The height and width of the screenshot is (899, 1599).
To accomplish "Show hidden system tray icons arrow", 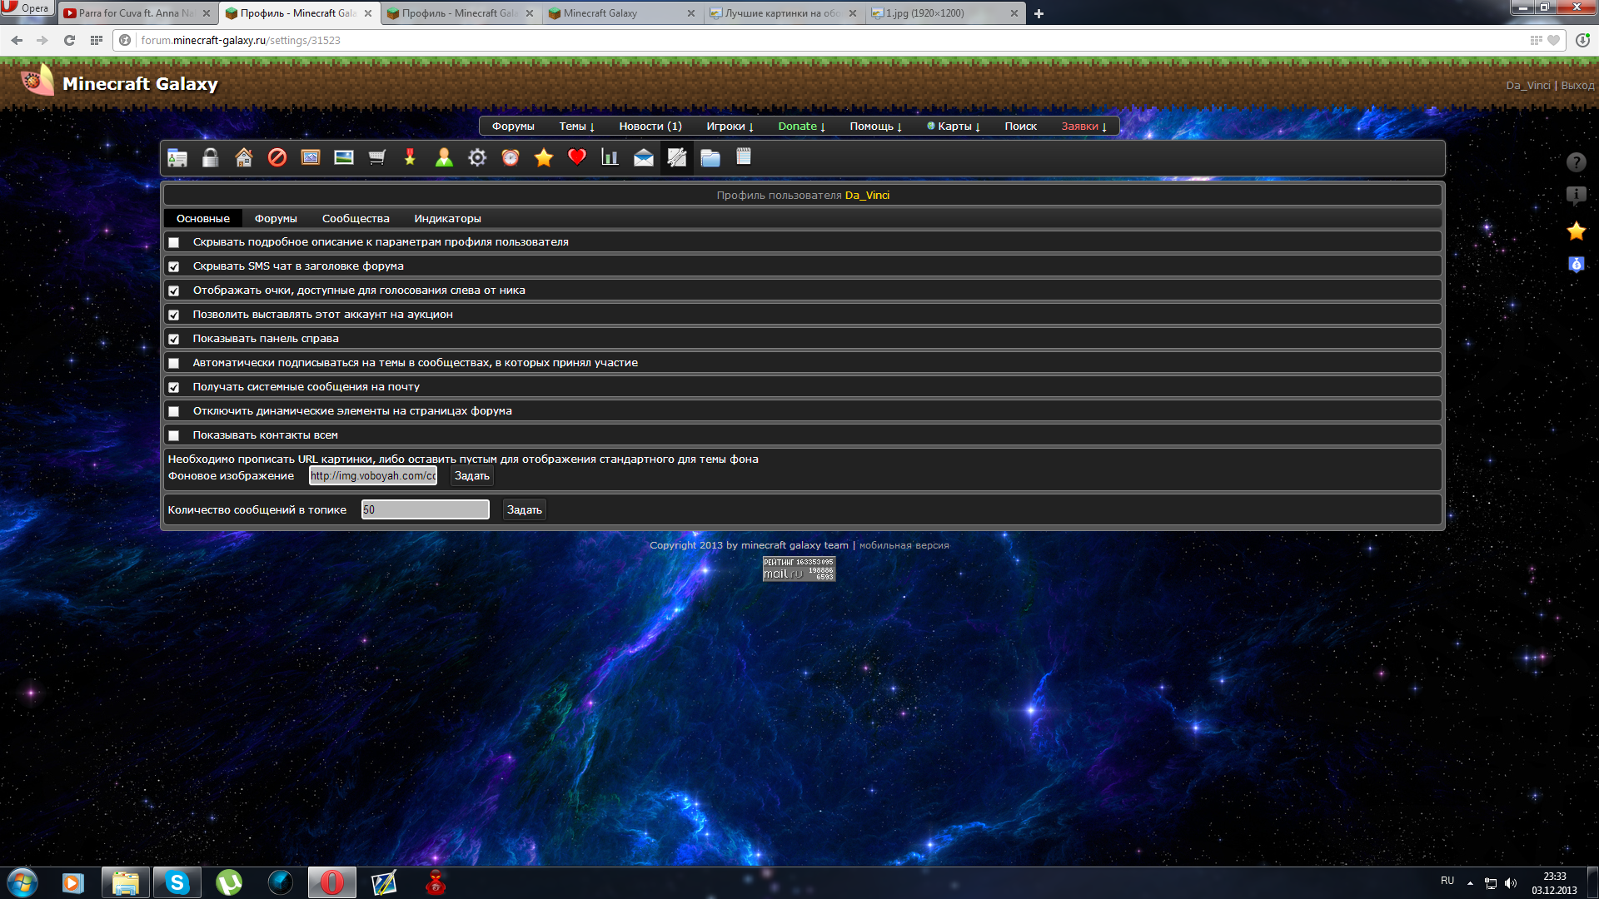I will point(1470,883).
